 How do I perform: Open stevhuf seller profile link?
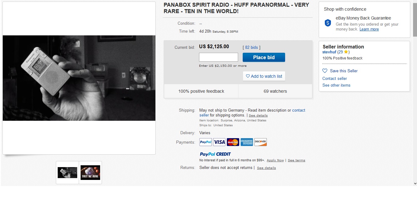329,52
